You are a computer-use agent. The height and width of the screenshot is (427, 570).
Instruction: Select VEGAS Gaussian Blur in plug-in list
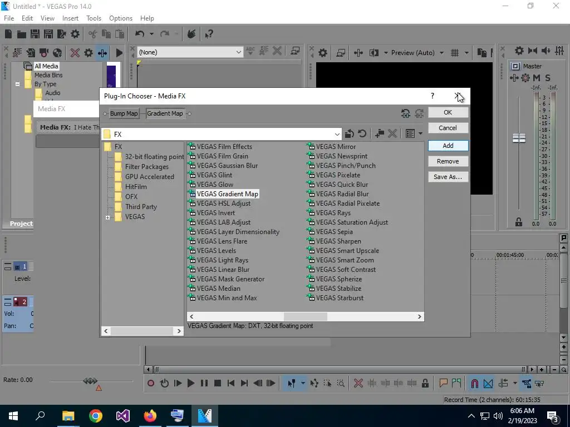tap(227, 166)
